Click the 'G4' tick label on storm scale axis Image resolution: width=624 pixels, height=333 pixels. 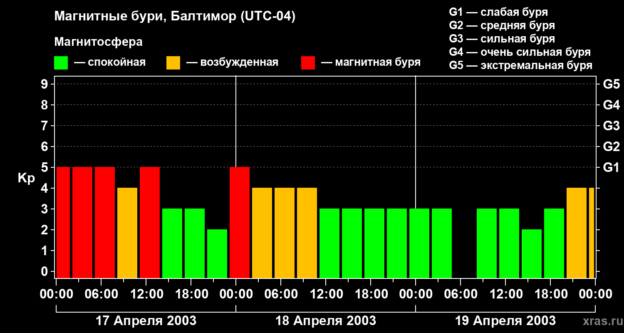(611, 105)
